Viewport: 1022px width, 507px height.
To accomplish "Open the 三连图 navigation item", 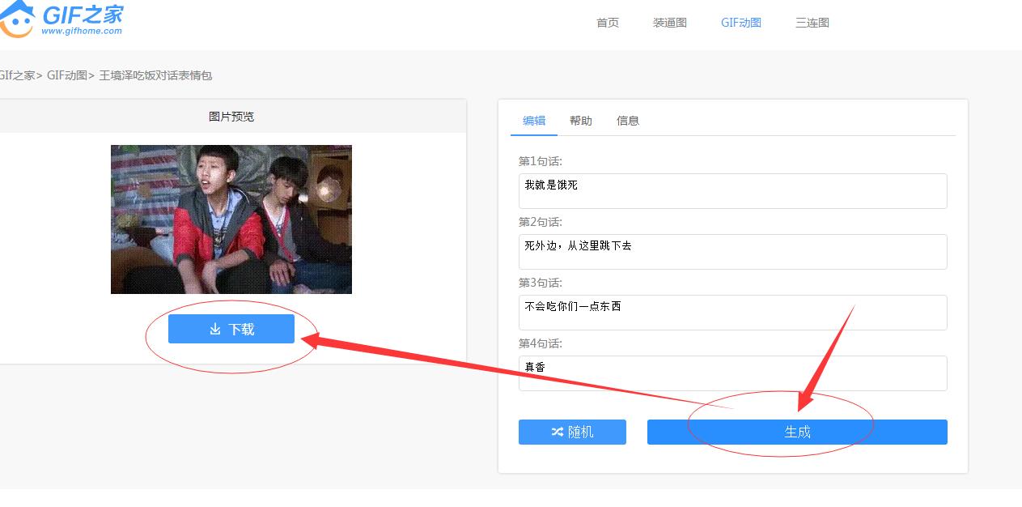I will (x=812, y=23).
